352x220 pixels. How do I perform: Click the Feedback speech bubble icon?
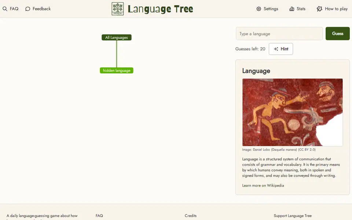(x=27, y=9)
